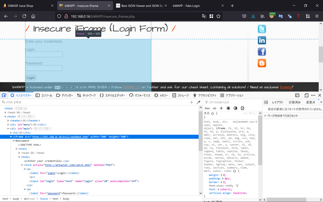Collapse the #document node
The height and width of the screenshot is (202, 323).
click(x=14, y=141)
